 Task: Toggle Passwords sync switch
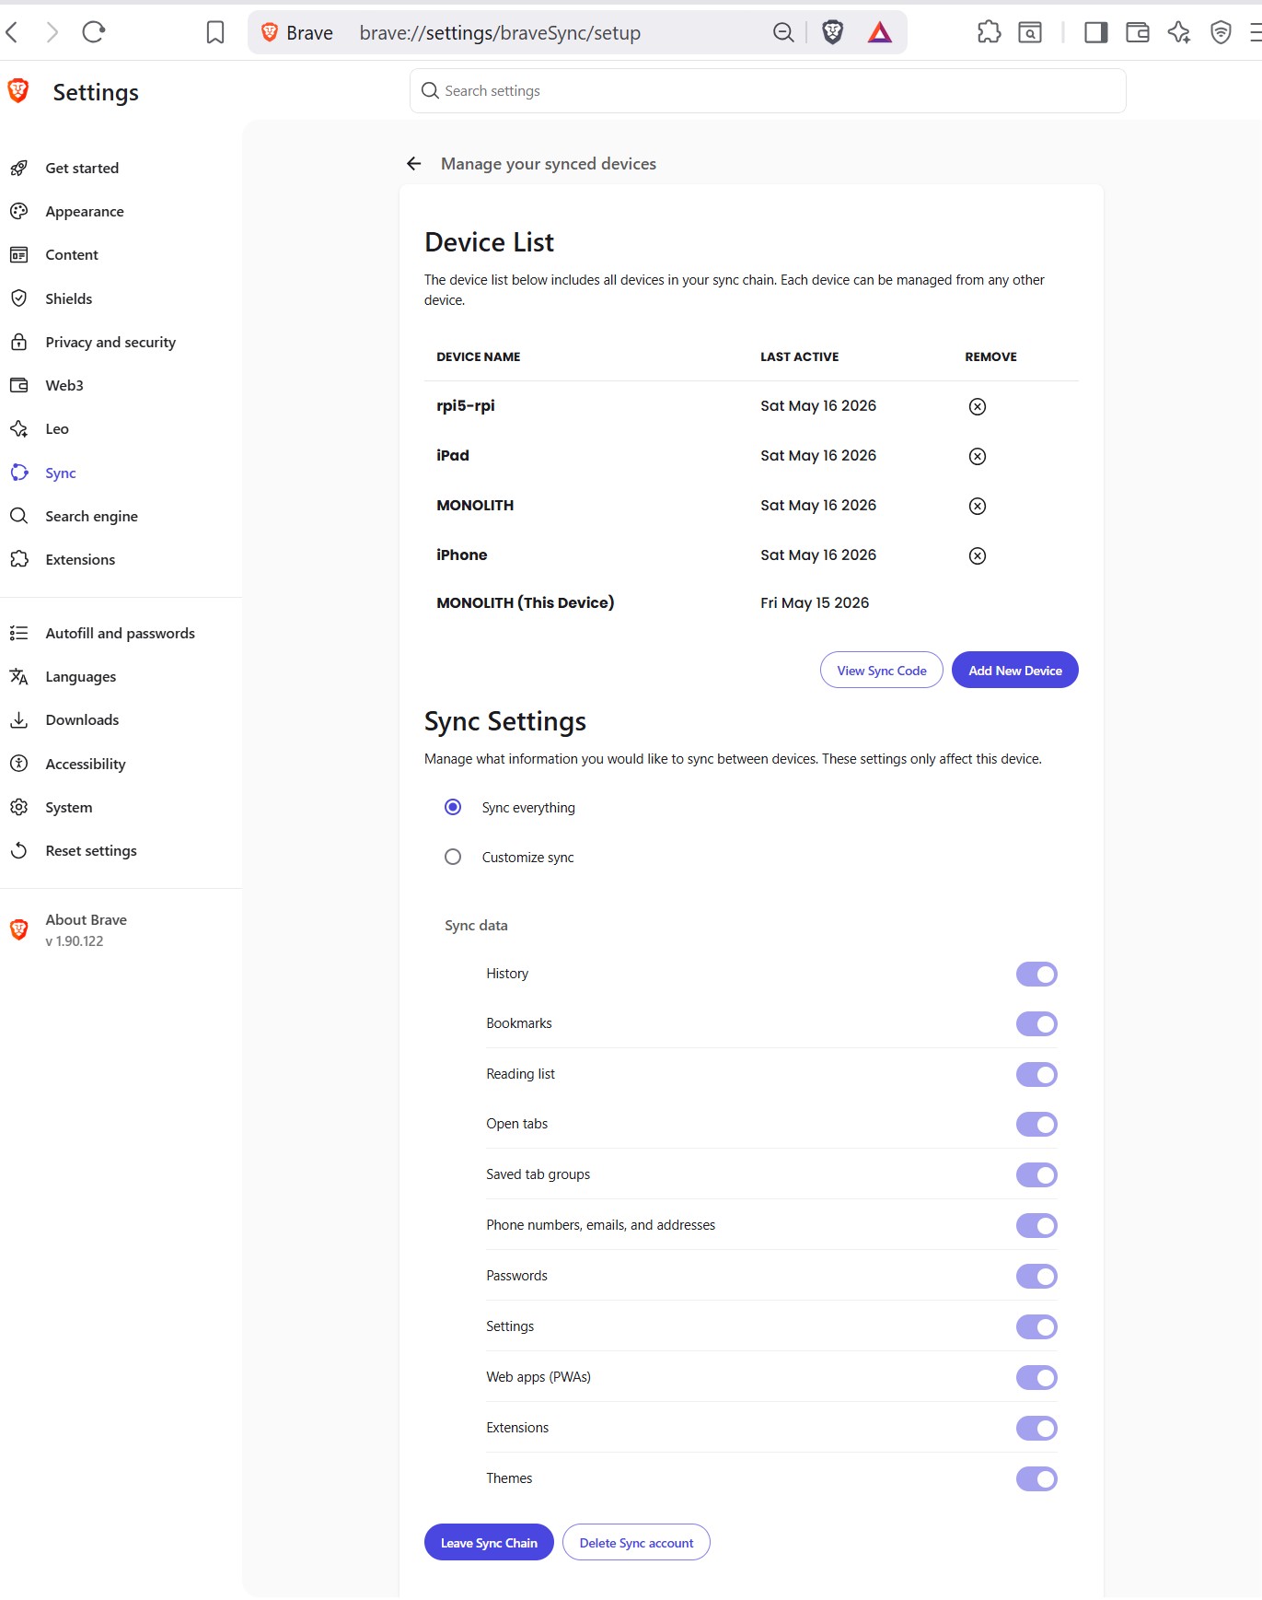coord(1036,1276)
